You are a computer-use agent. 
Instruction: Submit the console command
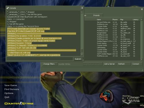coord(78,59)
